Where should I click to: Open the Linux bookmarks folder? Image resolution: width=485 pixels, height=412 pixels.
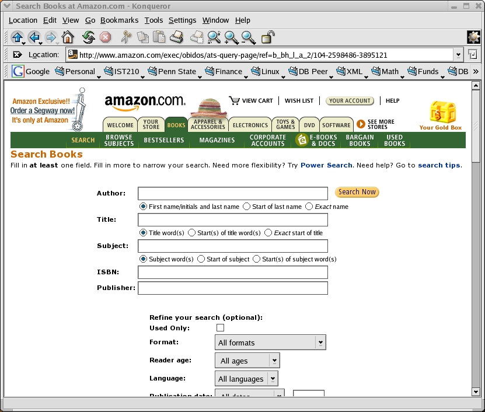point(268,71)
